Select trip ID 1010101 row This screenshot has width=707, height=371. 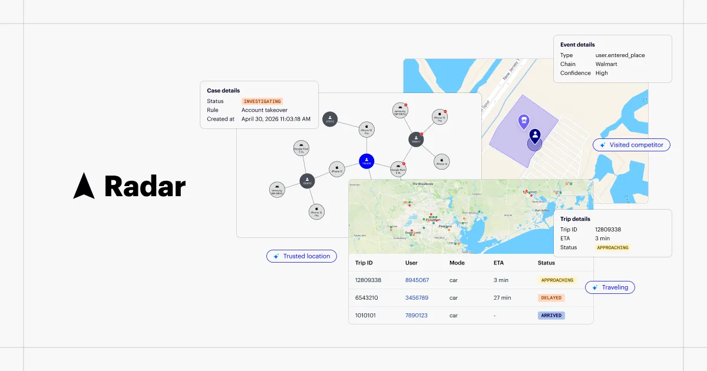[471, 316]
